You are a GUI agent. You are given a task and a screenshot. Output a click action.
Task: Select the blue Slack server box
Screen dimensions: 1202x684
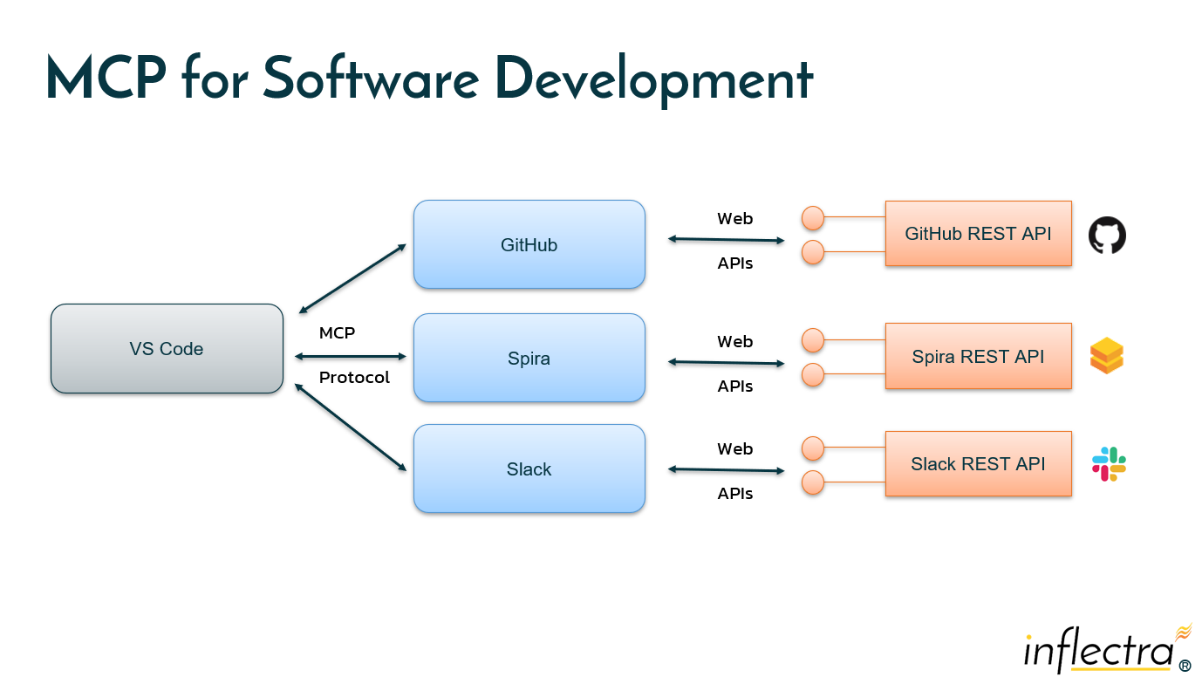[x=529, y=469]
